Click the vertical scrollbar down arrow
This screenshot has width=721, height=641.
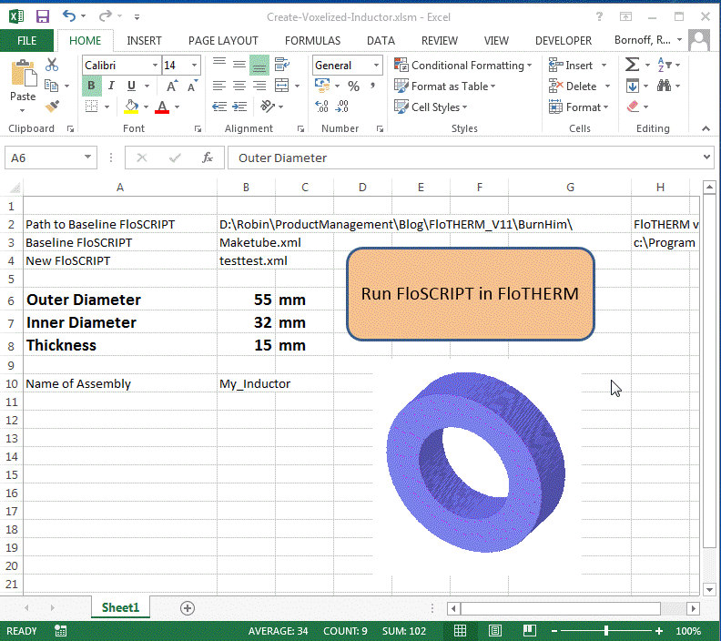709,589
